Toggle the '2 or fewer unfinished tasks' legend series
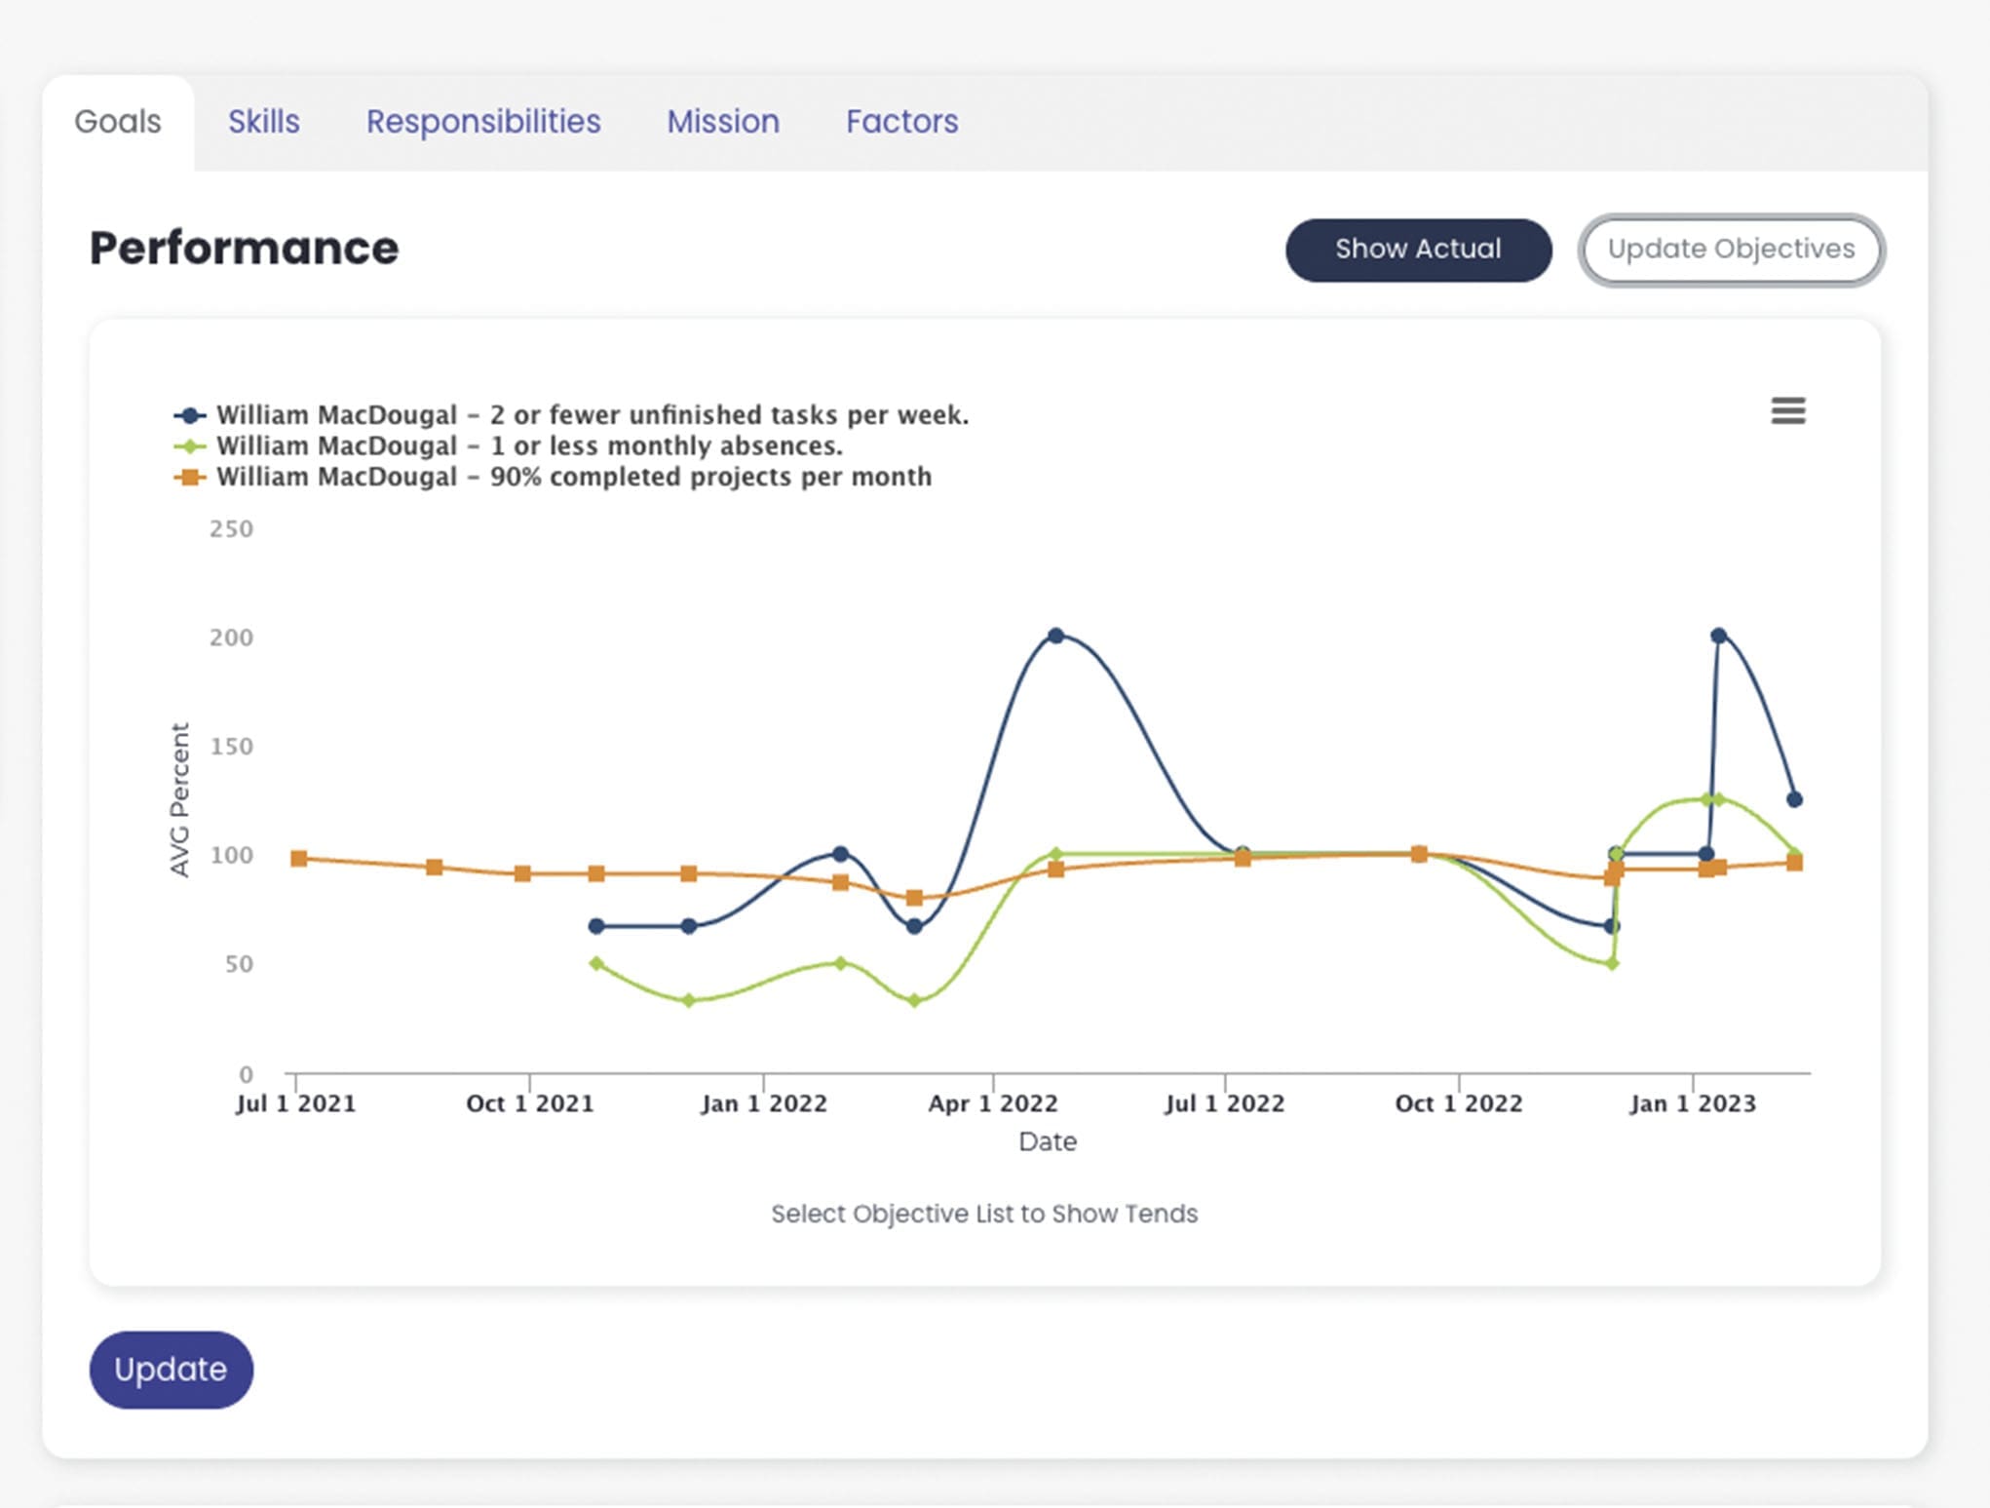The image size is (1990, 1508). [x=571, y=415]
